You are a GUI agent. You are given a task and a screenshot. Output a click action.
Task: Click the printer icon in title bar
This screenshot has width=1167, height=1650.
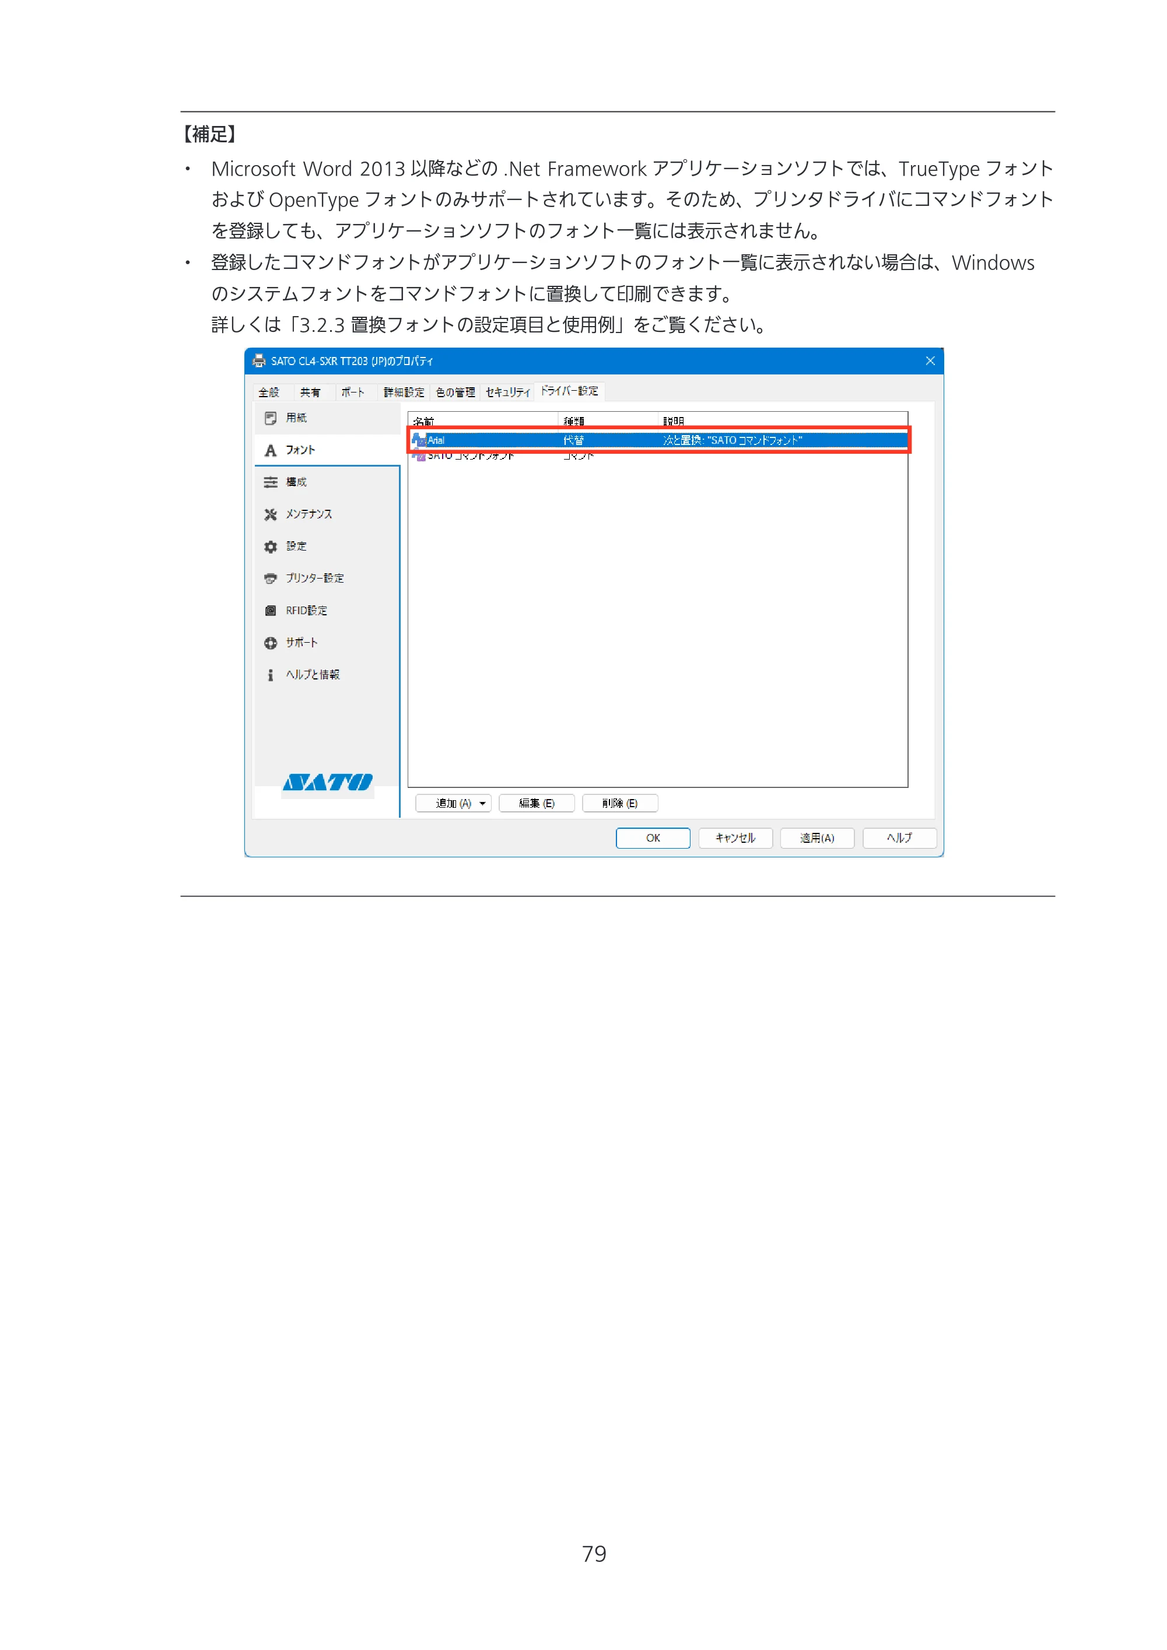click(x=259, y=361)
